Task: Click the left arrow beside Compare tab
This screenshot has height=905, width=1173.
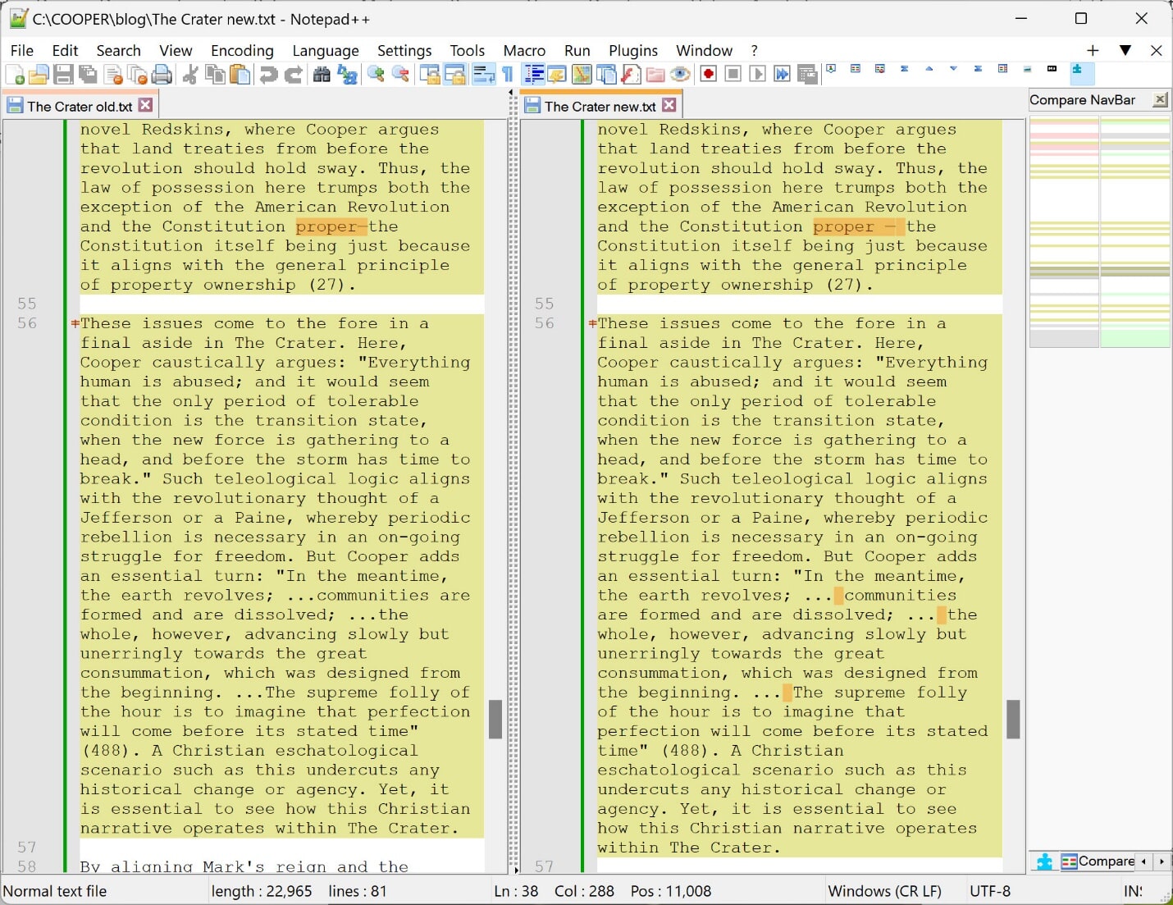Action: (1143, 862)
